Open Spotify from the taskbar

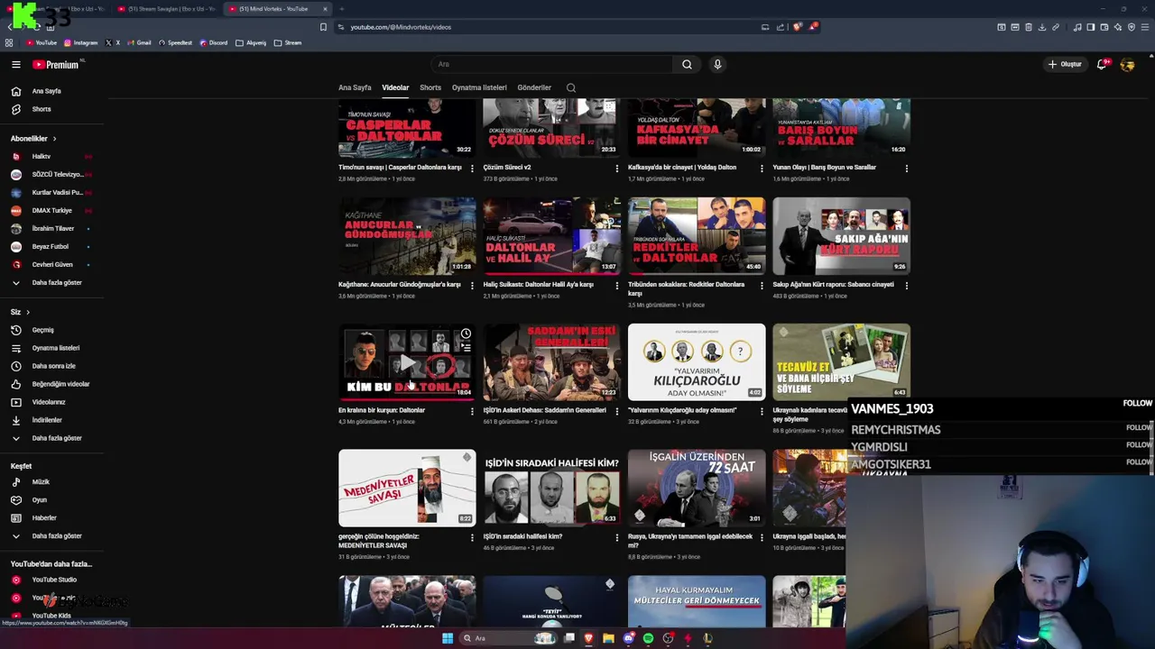648,638
